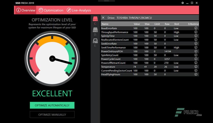
Task: Click Optimize Manually button
Action: tap(52, 115)
